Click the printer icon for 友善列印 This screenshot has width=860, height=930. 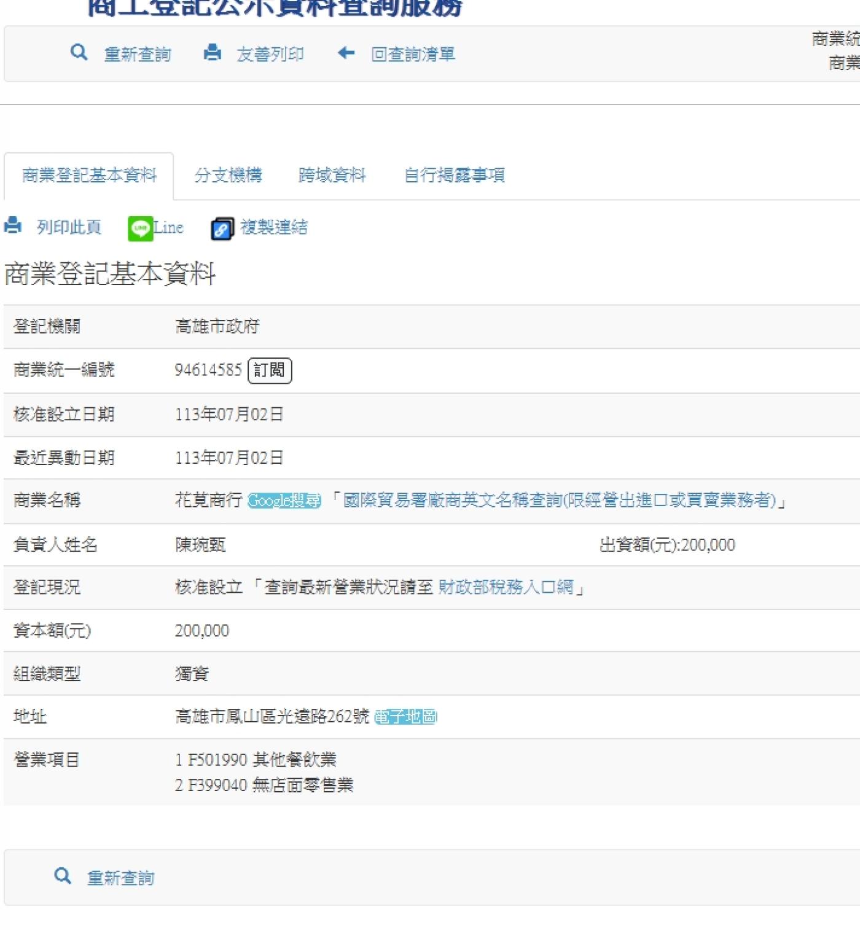pyautogui.click(x=212, y=53)
